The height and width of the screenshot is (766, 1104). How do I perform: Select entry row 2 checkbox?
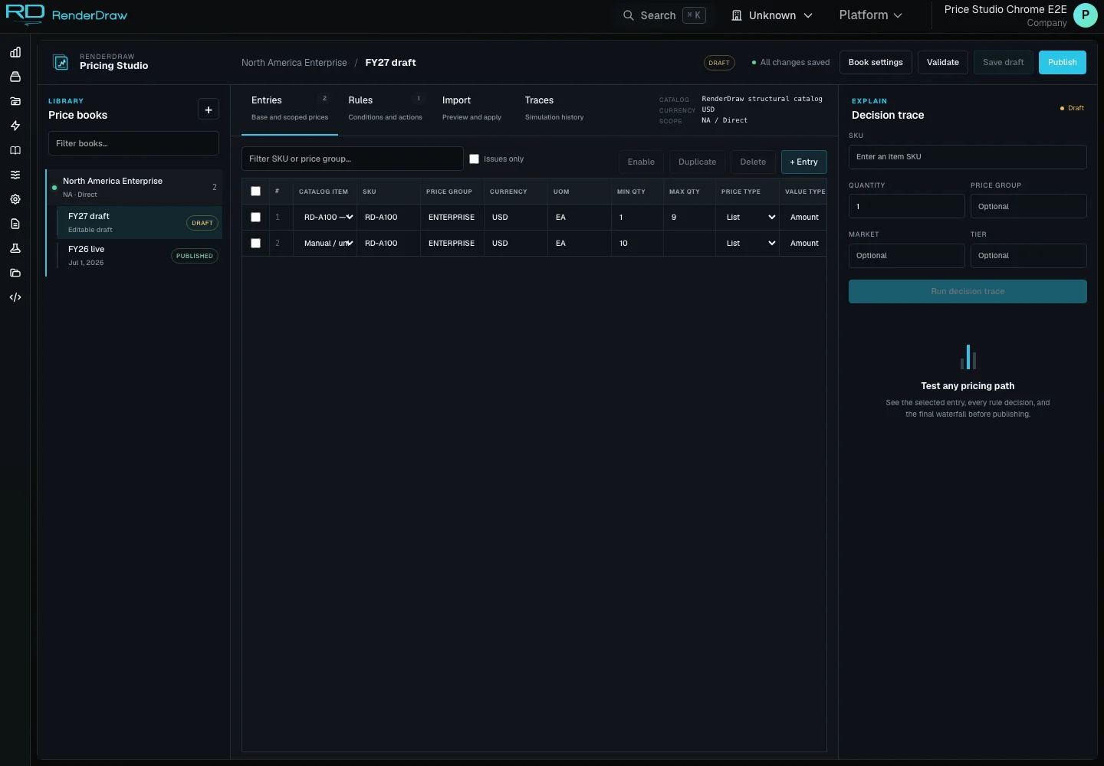[x=256, y=244]
